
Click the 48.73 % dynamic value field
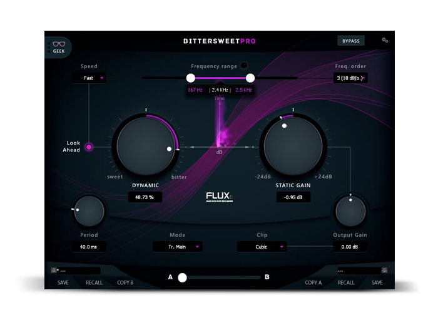click(x=145, y=197)
